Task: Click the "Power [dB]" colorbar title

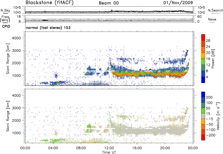Action: pos(213,59)
